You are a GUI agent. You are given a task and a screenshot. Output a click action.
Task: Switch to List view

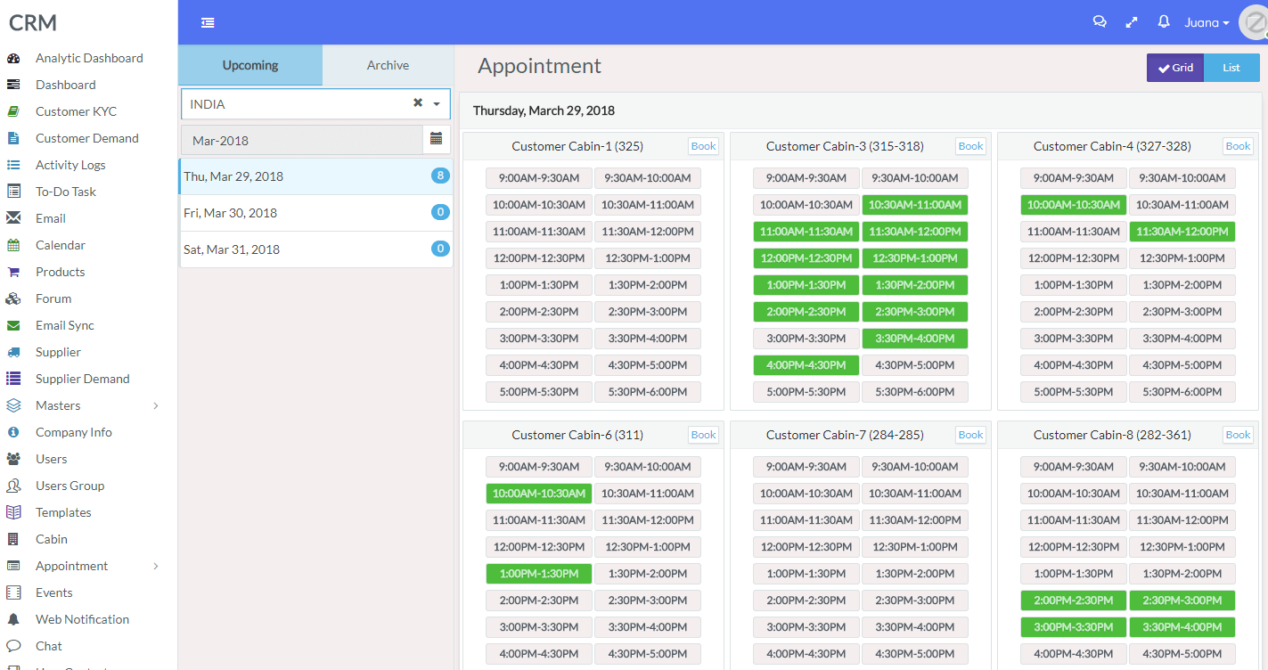[1231, 68]
